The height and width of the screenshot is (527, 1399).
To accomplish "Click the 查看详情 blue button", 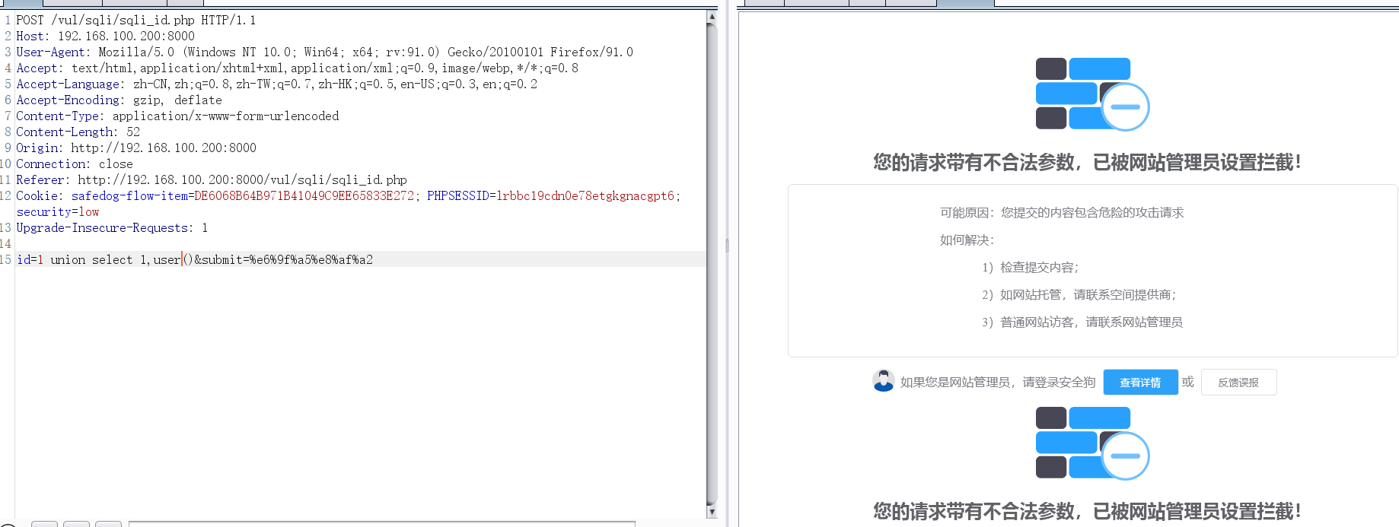I will click(1140, 383).
